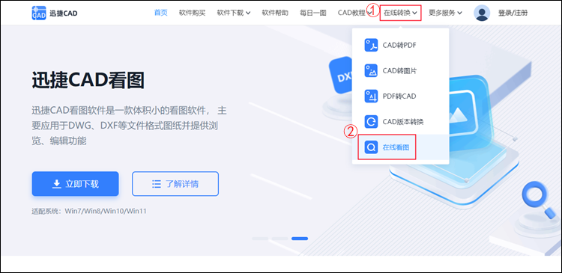
Task: Click the 立即下载 button
Action: 75,184
